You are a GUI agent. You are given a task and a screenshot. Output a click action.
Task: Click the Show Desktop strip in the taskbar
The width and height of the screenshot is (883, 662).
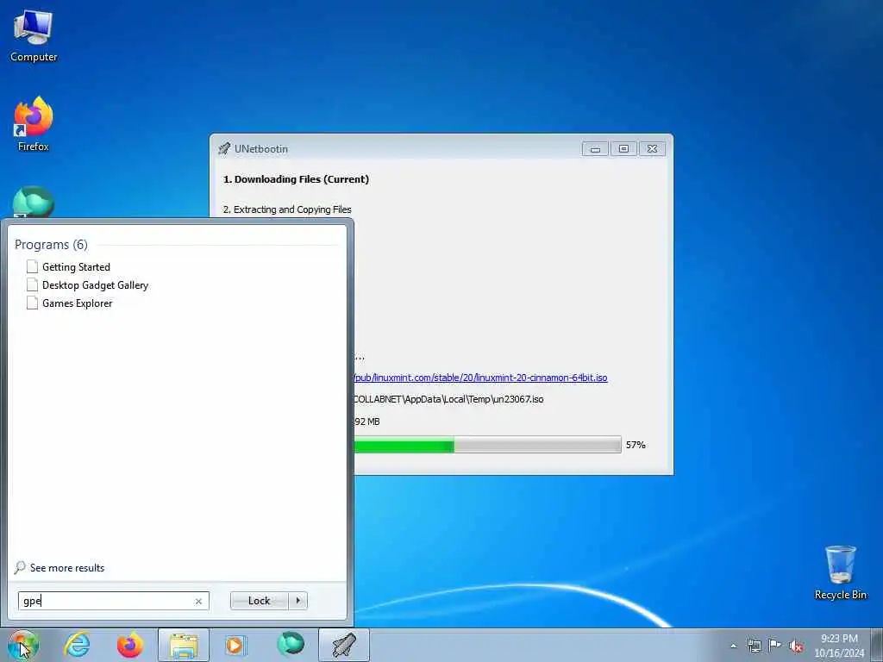877,645
